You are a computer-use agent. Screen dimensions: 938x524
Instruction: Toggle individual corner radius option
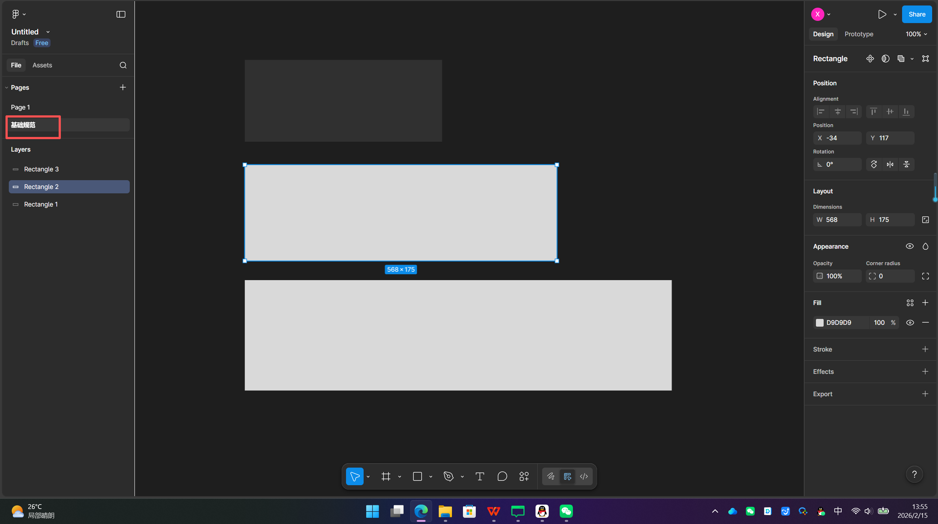(x=925, y=276)
